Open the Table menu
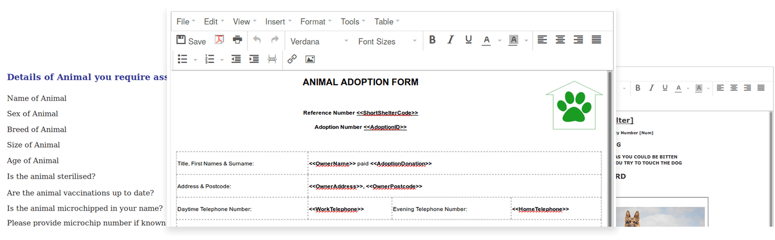The image size is (775, 240). click(387, 21)
